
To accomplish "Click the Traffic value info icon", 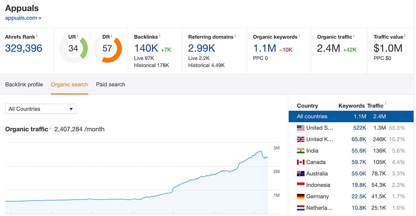I will (405, 36).
